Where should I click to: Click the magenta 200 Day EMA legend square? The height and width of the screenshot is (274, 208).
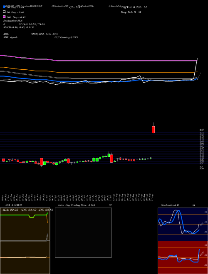click(x=4, y=17)
